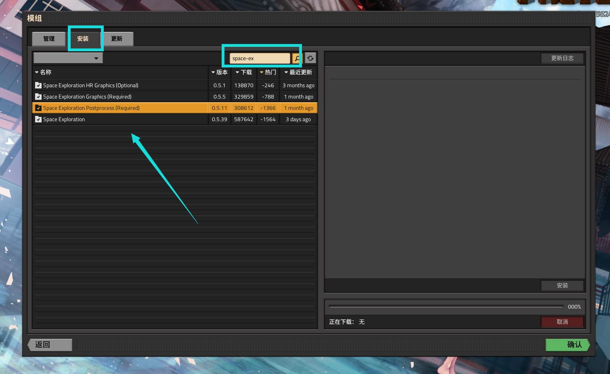The height and width of the screenshot is (374, 610).
Task: Click the 更新日志 button
Action: tap(562, 58)
